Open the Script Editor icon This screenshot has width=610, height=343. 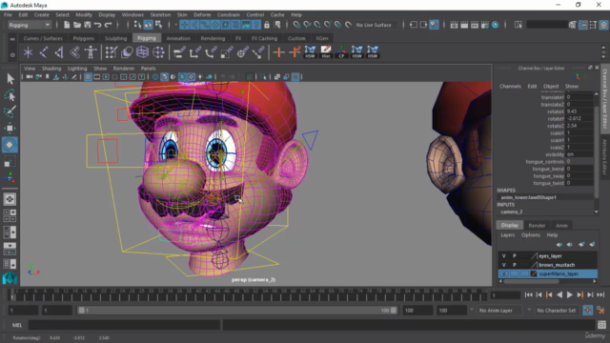[x=601, y=325]
